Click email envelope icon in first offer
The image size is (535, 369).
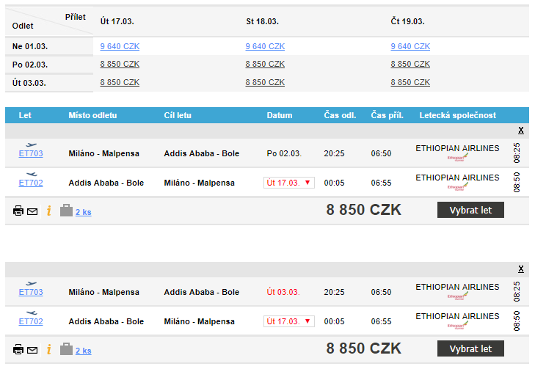[x=32, y=211]
